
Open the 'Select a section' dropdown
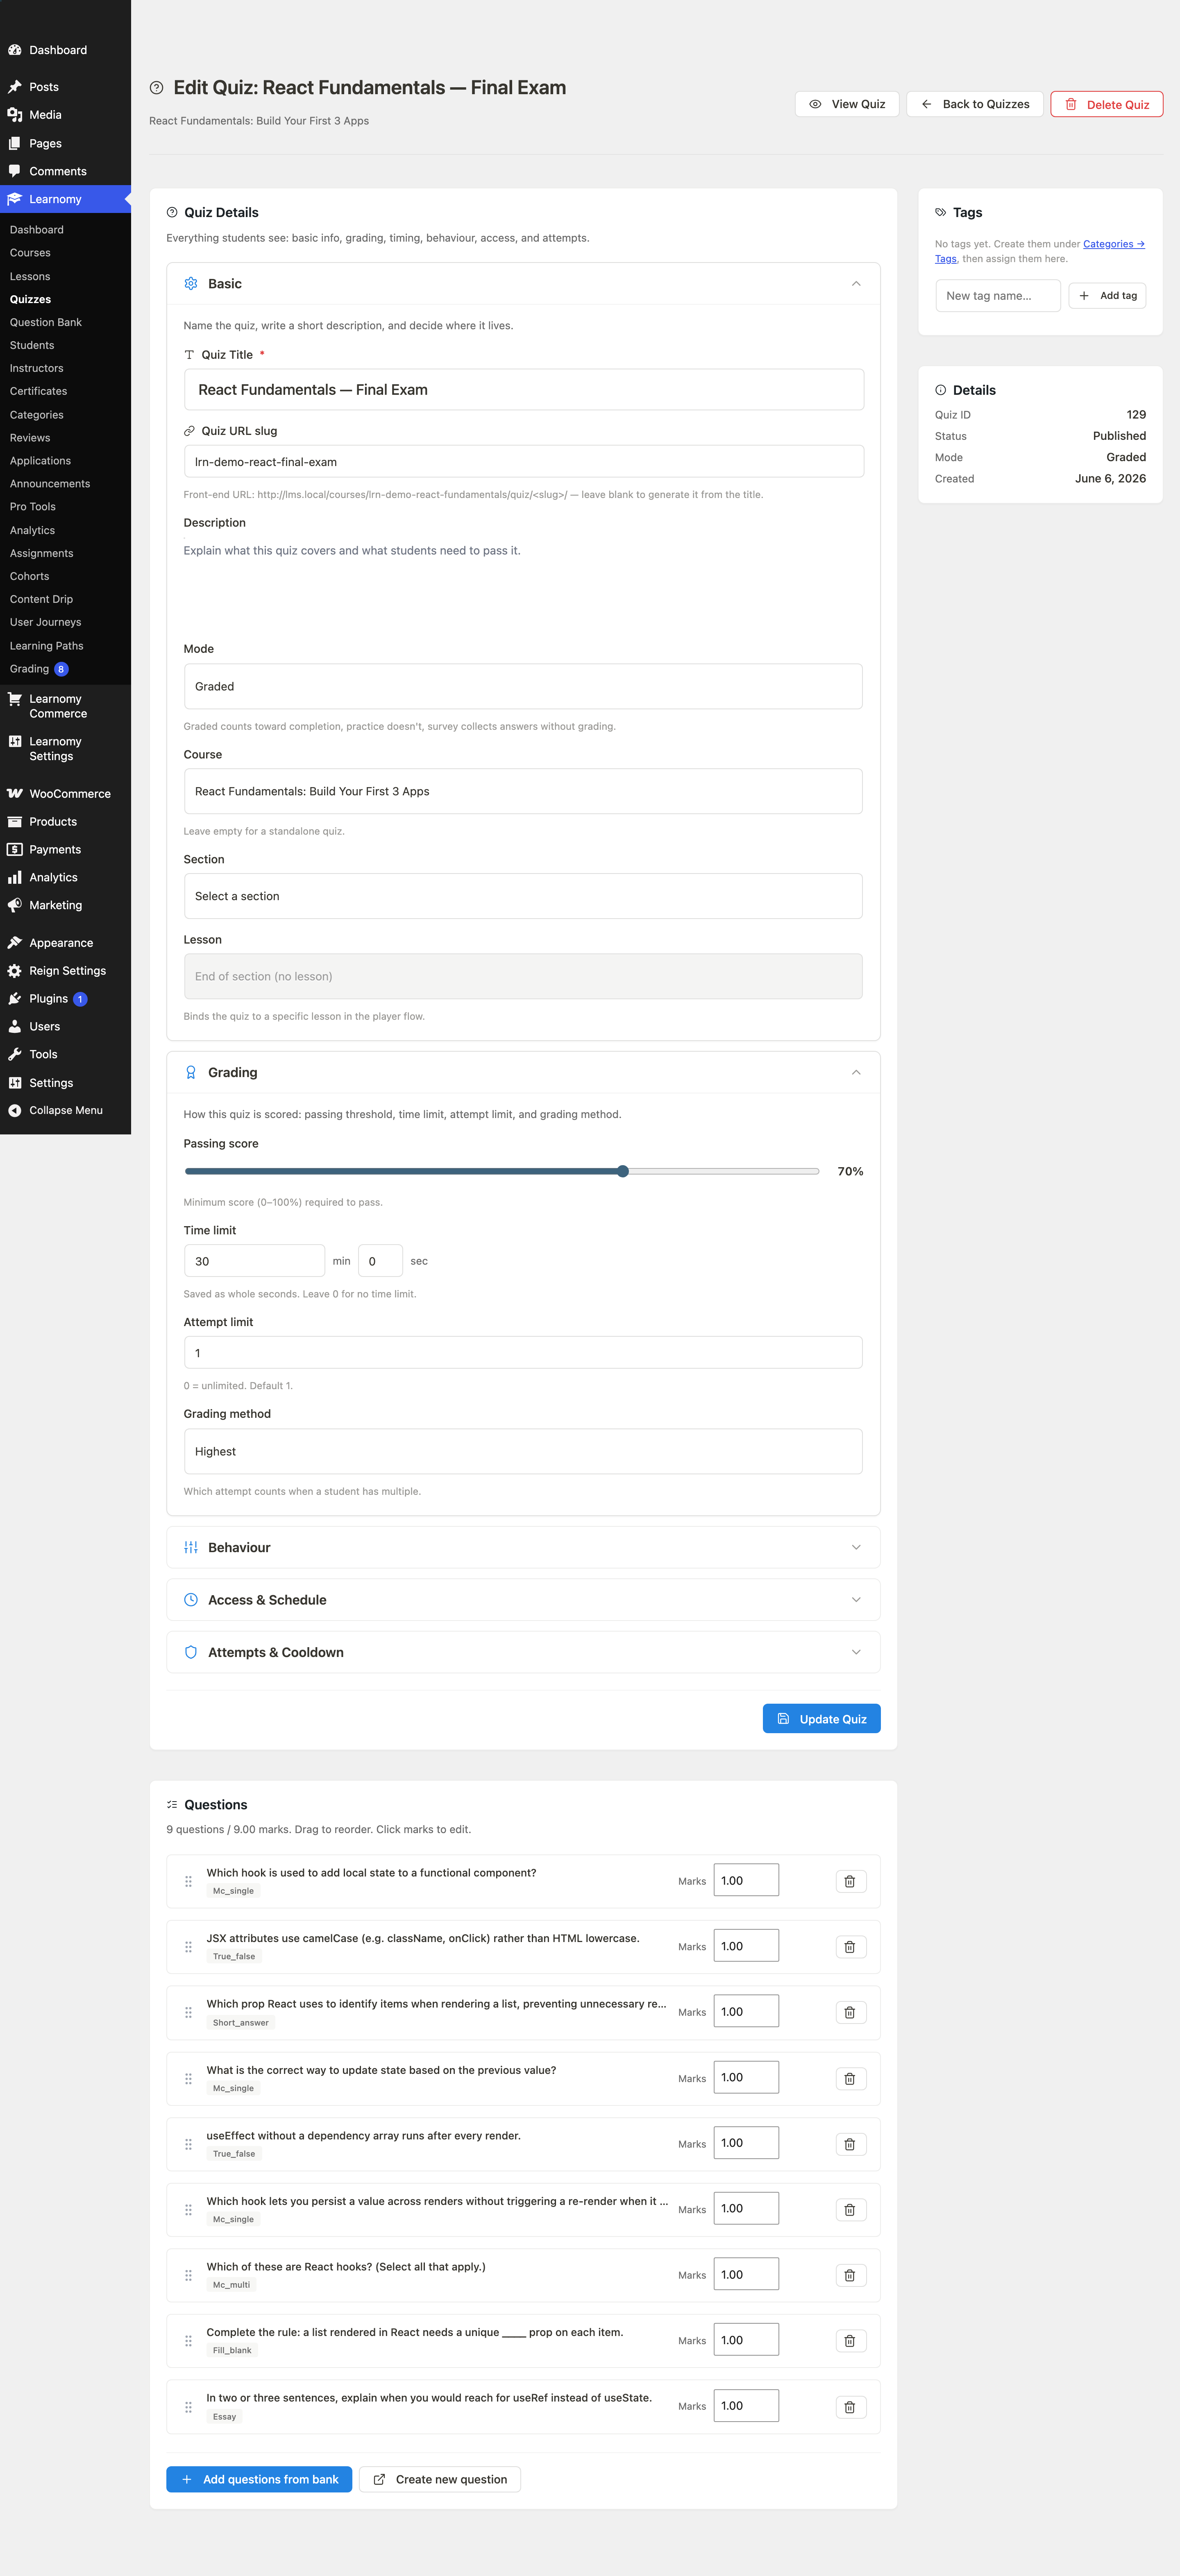point(524,896)
